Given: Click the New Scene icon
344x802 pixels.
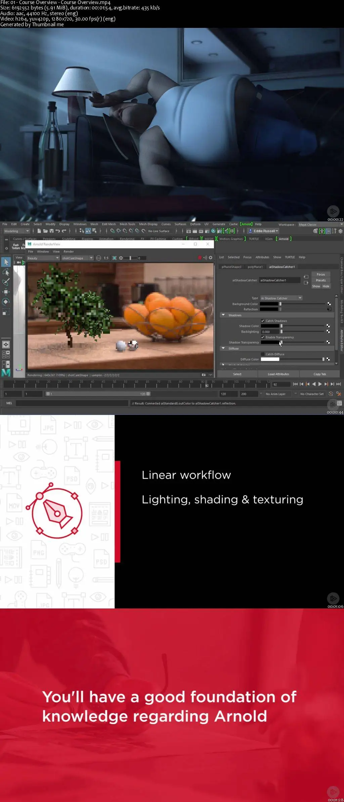Looking at the screenshot, I should pyautogui.click(x=39, y=231).
